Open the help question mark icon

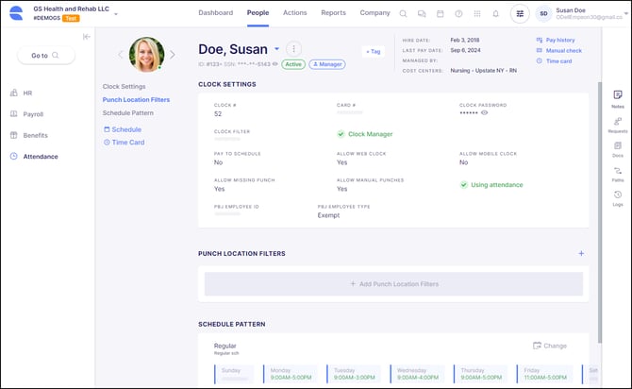(458, 14)
